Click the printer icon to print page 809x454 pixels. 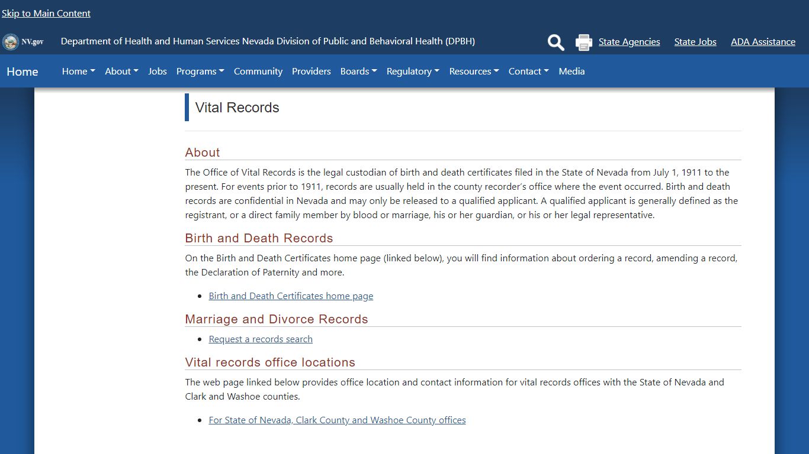[584, 42]
